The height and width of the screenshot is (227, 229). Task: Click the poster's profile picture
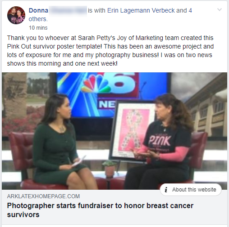click(16, 15)
